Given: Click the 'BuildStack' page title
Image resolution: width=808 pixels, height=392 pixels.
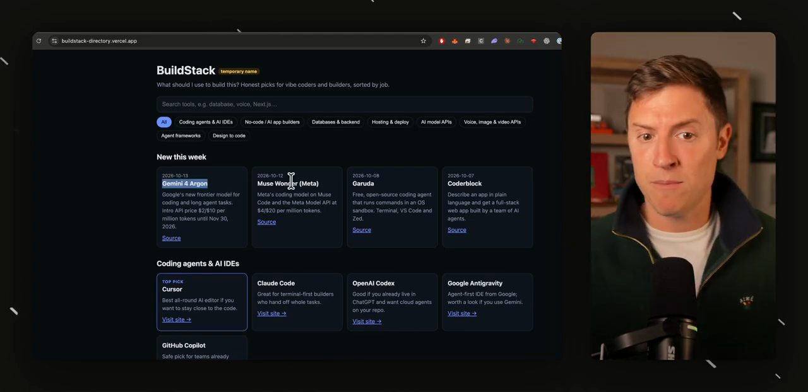Looking at the screenshot, I should tap(186, 71).
